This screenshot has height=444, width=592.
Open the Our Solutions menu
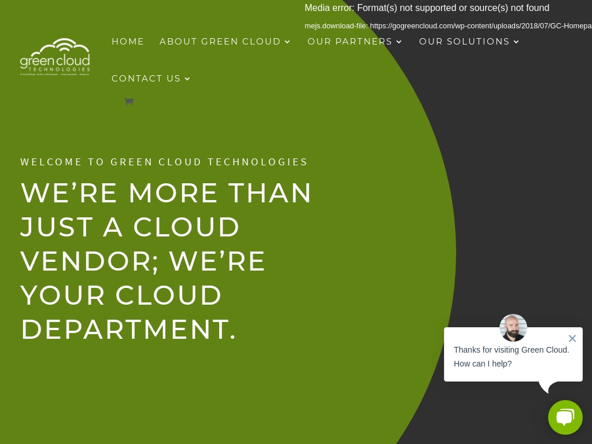pyautogui.click(x=469, y=42)
